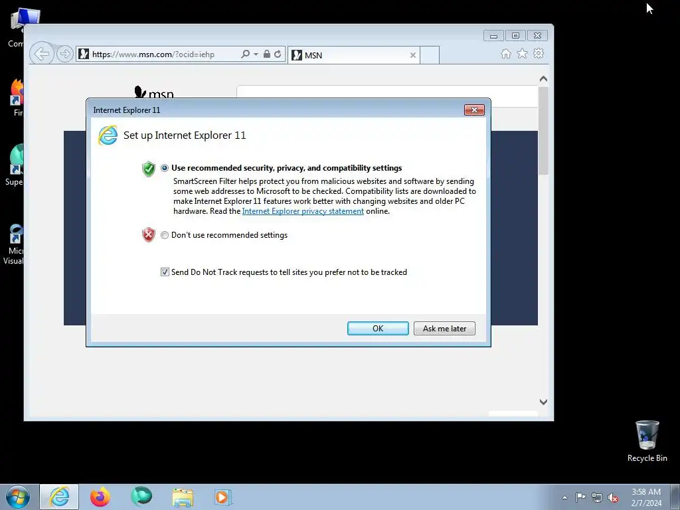Confirm setup with the OK button
This screenshot has width=680, height=510.
point(378,328)
